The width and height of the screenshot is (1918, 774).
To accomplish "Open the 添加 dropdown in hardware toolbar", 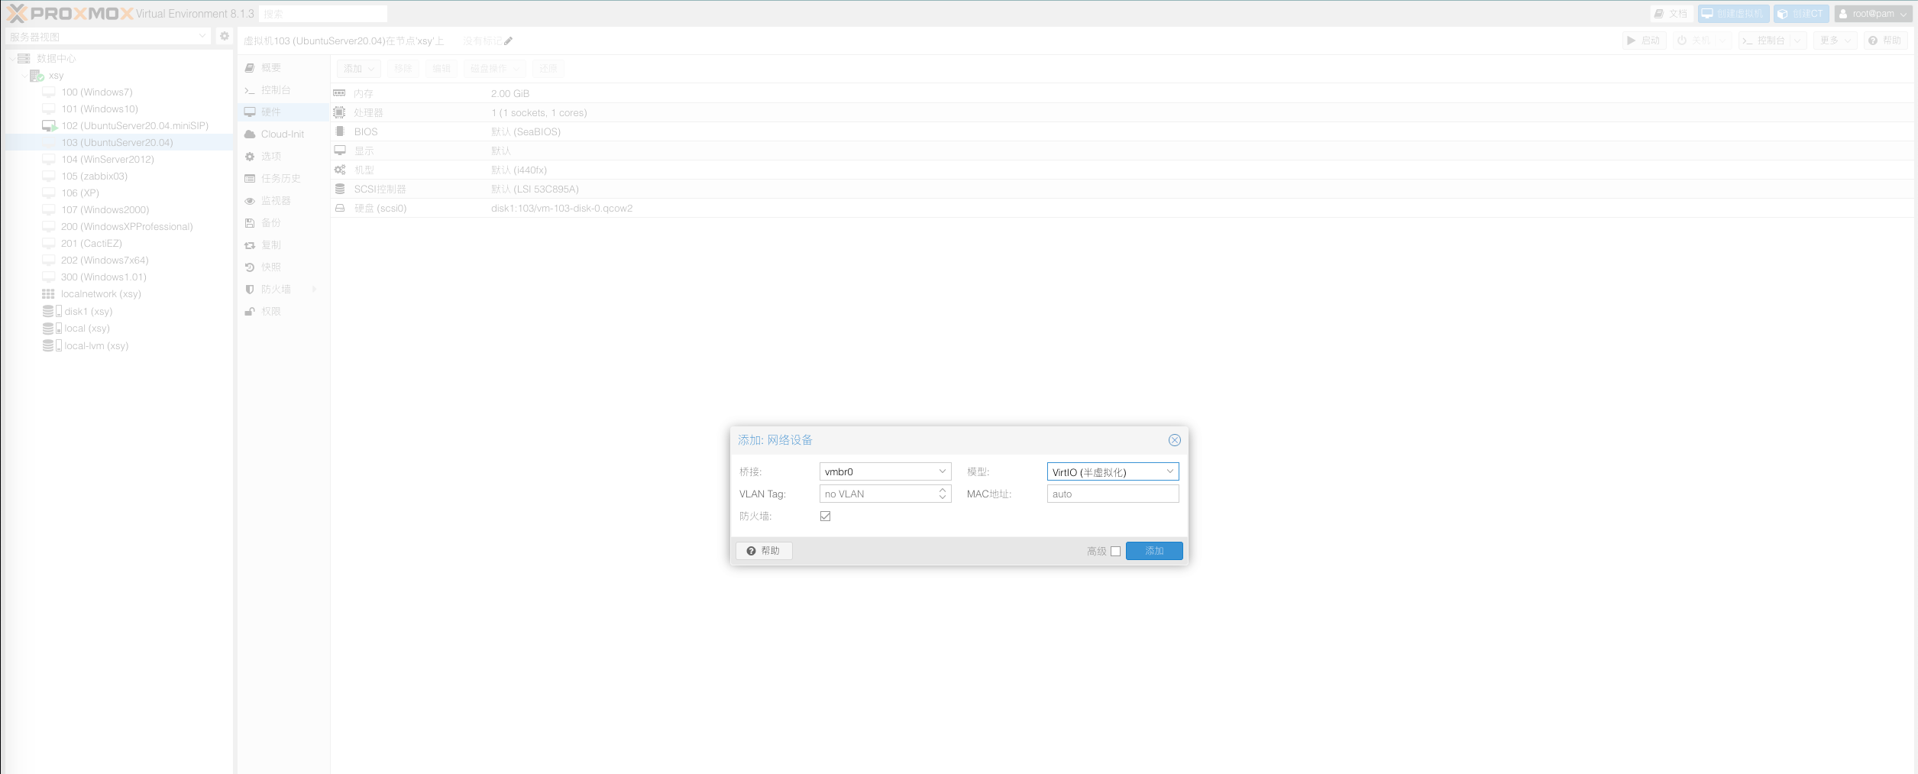I will pyautogui.click(x=359, y=69).
